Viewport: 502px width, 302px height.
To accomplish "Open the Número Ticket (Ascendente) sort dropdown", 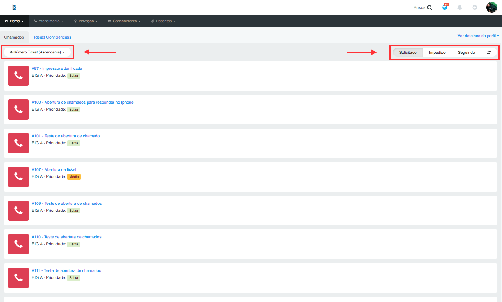I will click(37, 52).
